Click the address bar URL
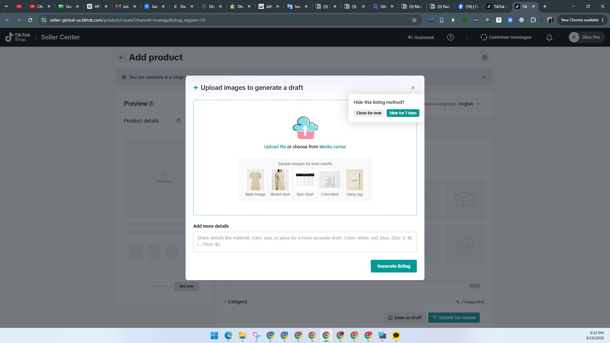 coord(128,20)
